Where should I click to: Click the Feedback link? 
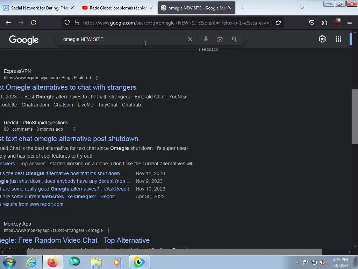coord(208,49)
